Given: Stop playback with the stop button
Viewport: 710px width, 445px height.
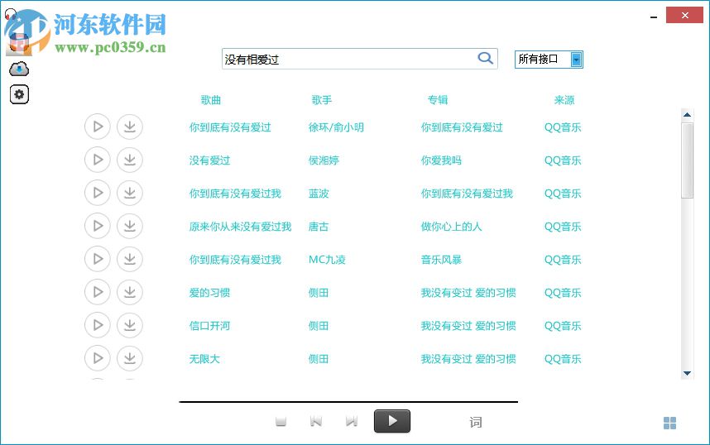Looking at the screenshot, I should click(281, 422).
